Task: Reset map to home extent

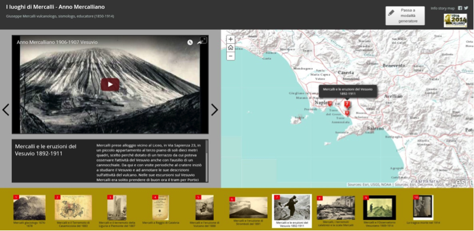Action: [231, 47]
